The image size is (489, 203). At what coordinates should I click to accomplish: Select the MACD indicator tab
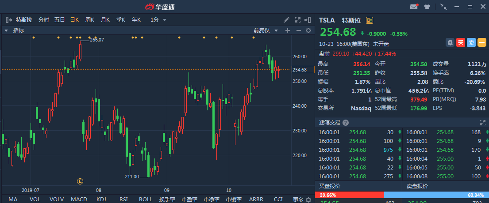point(79,199)
